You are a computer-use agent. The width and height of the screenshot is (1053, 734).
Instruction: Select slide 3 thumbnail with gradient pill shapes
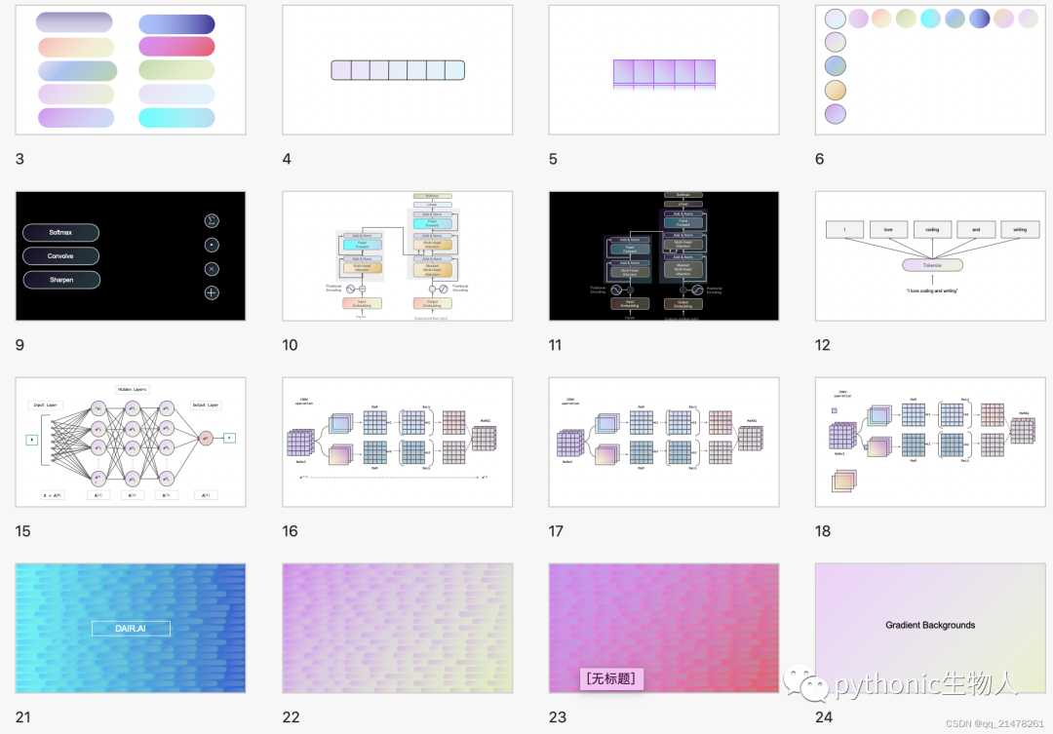click(131, 70)
